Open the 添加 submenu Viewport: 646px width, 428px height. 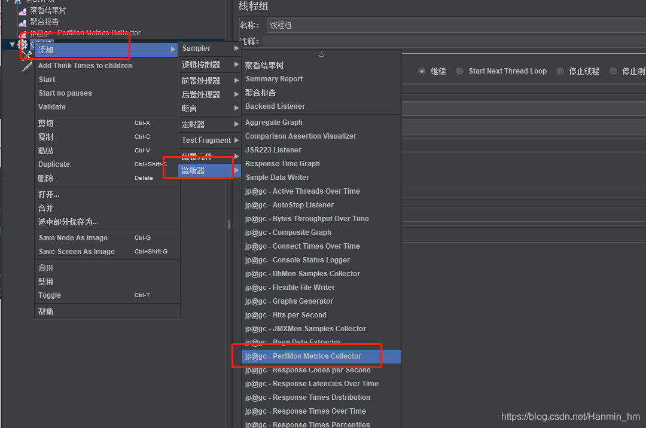coord(106,50)
